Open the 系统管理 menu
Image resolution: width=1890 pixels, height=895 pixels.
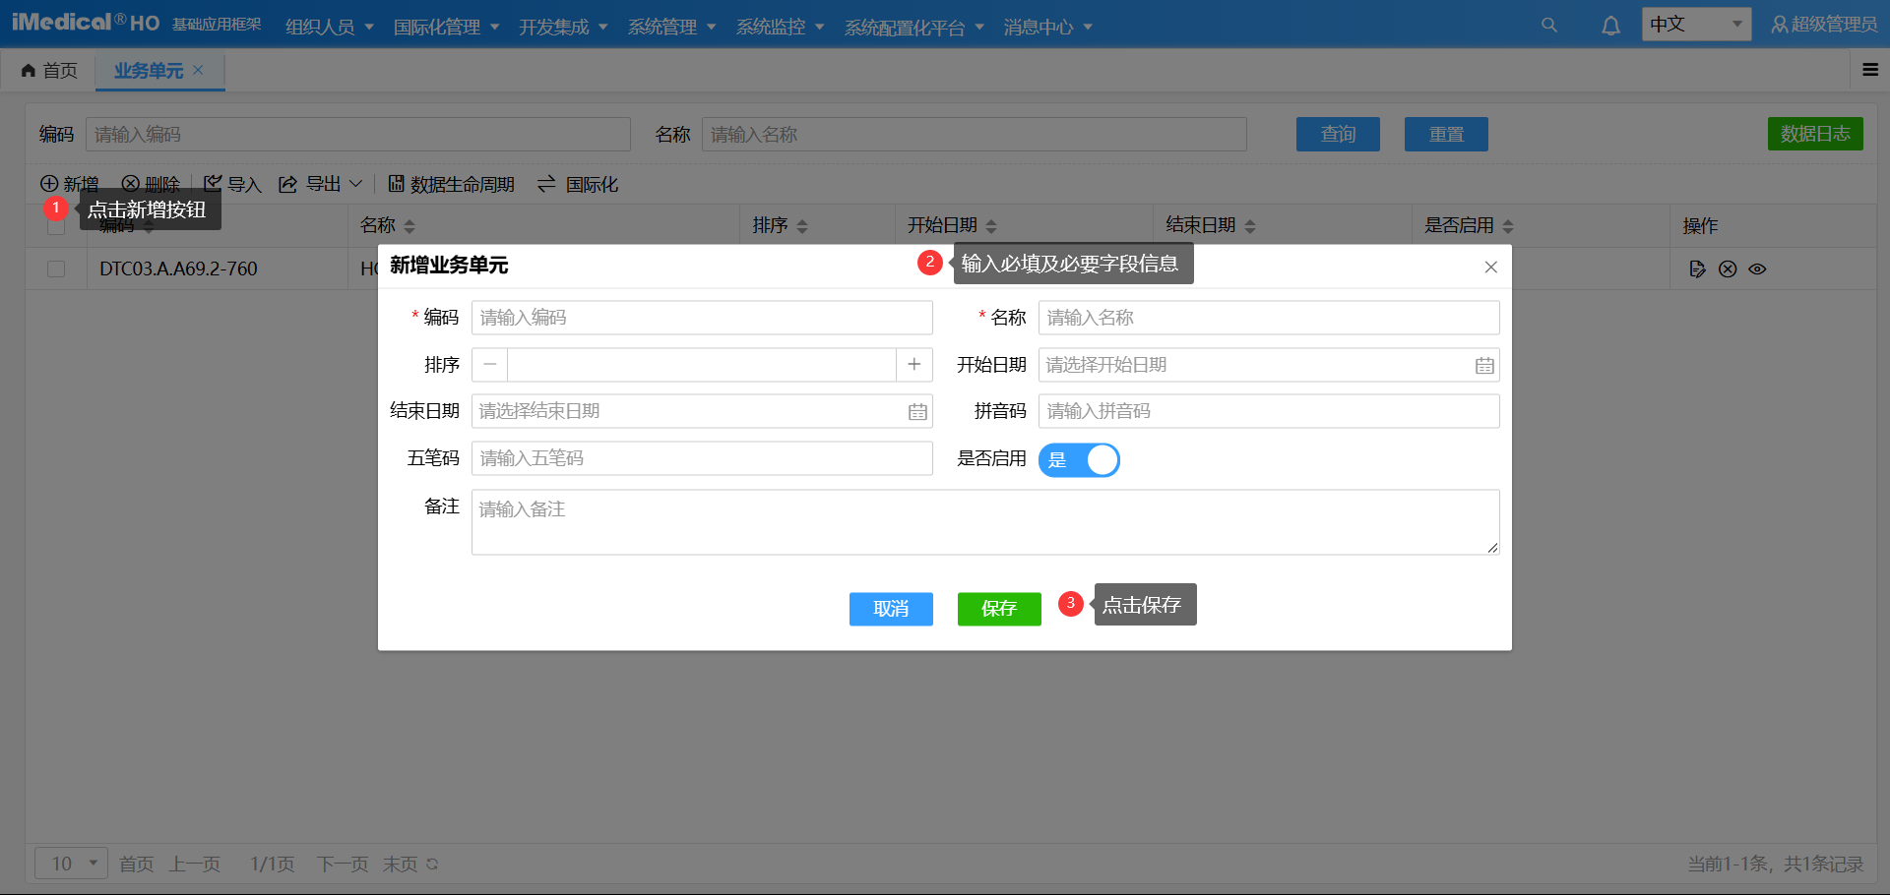coord(672,27)
